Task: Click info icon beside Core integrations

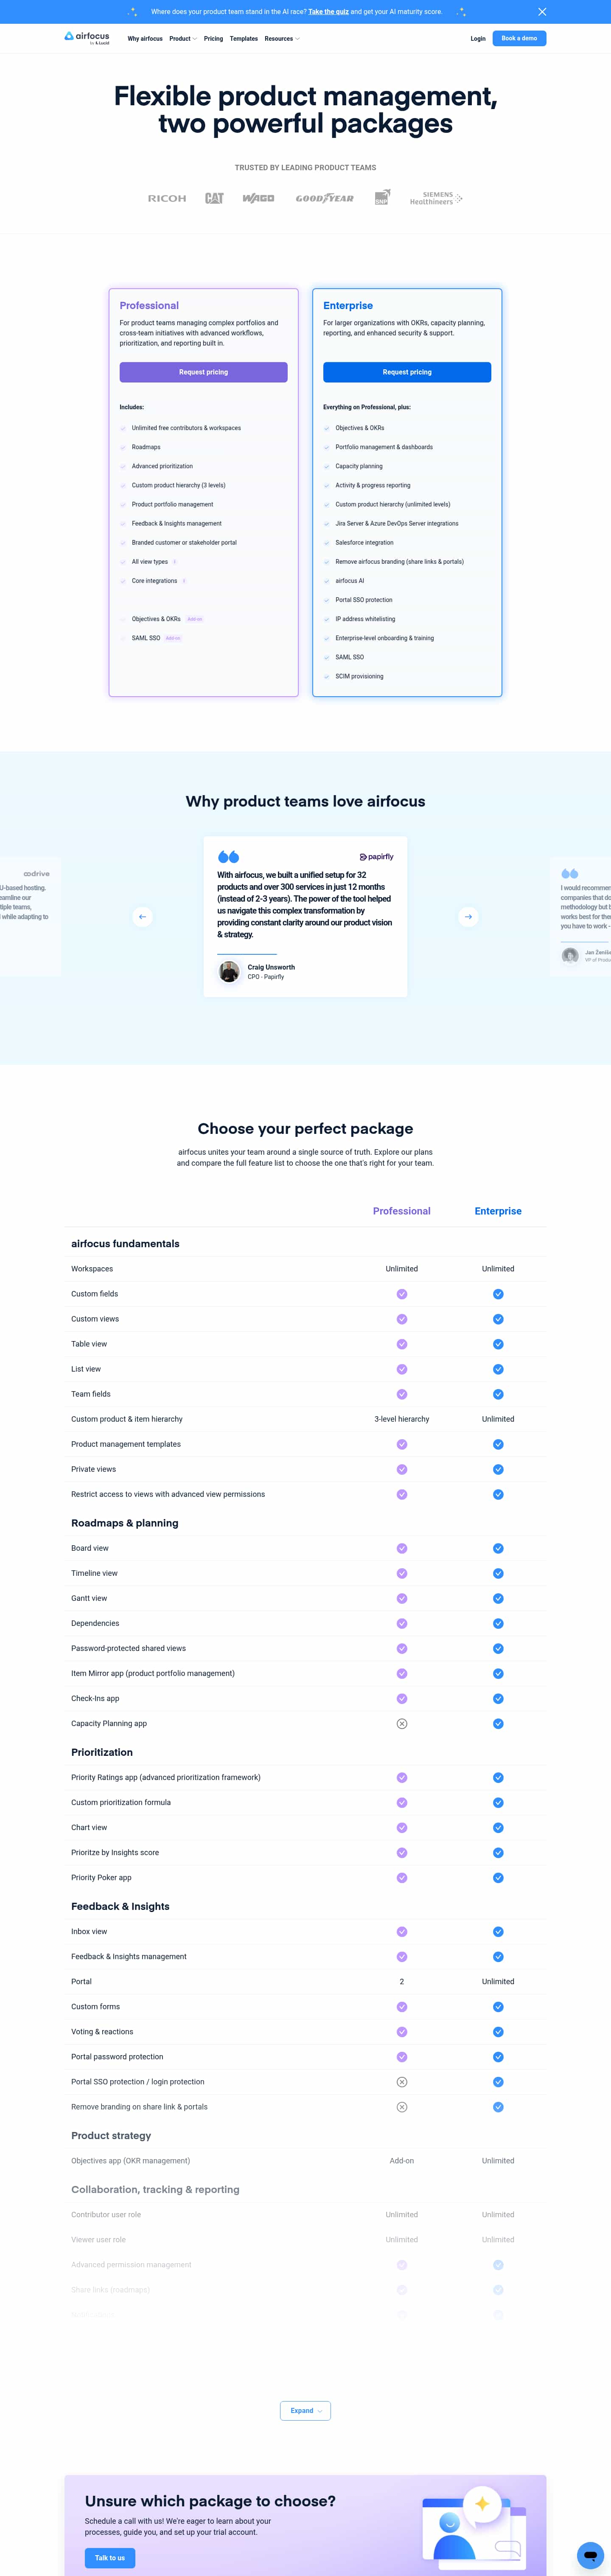Action: [x=184, y=581]
